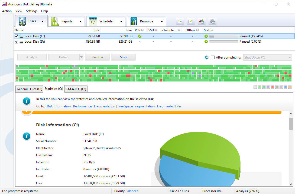
Task: Open the Reports section icon
Action: (55, 21)
